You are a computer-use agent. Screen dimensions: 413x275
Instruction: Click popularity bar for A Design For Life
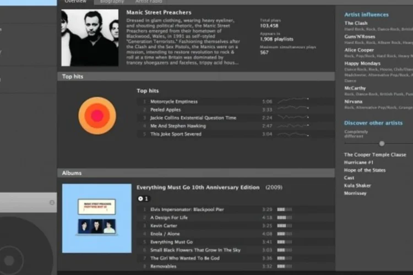[x=285, y=218]
